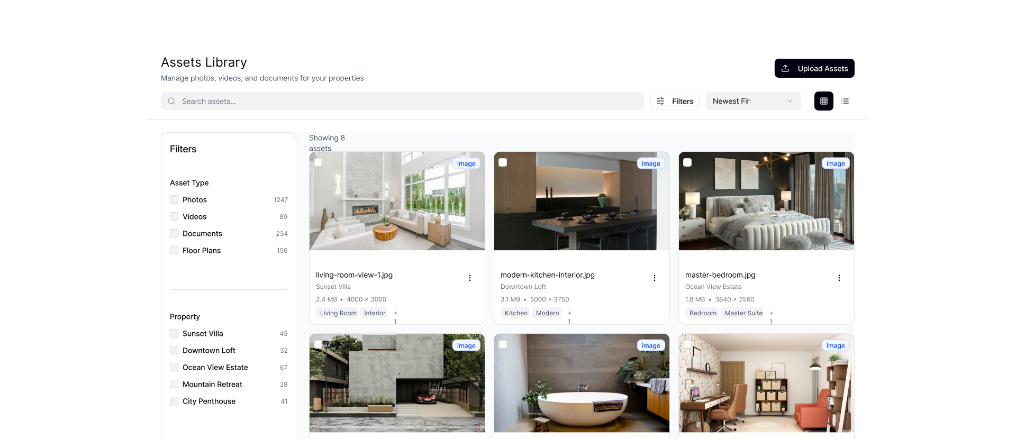Check the Documents asset type filter
The image size is (1016, 439).
point(174,233)
